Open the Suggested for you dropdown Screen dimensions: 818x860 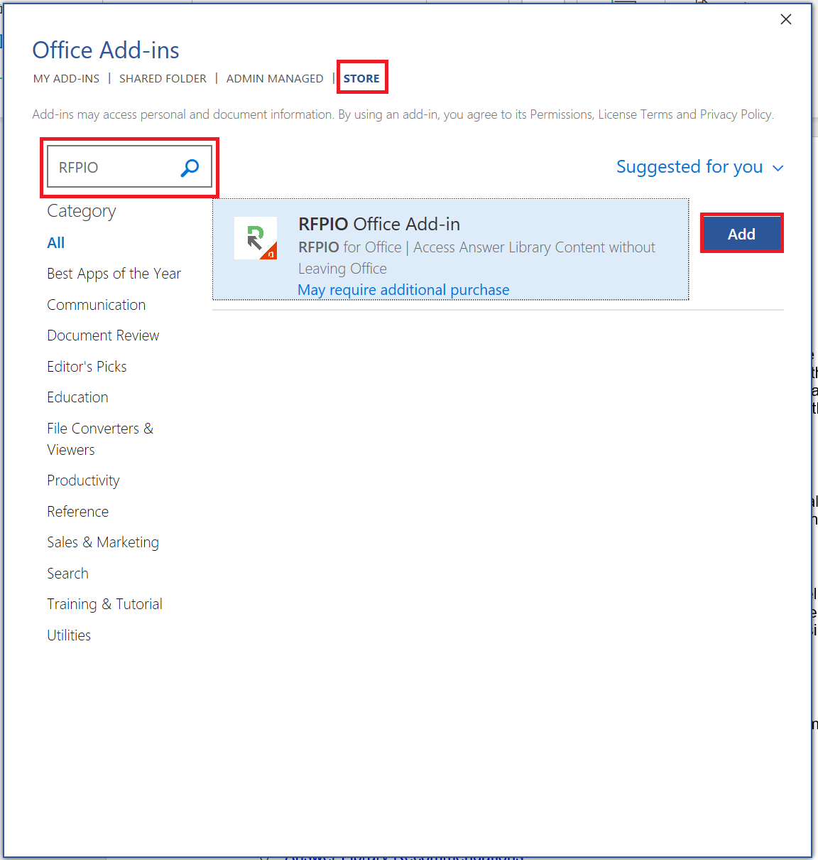pos(699,167)
